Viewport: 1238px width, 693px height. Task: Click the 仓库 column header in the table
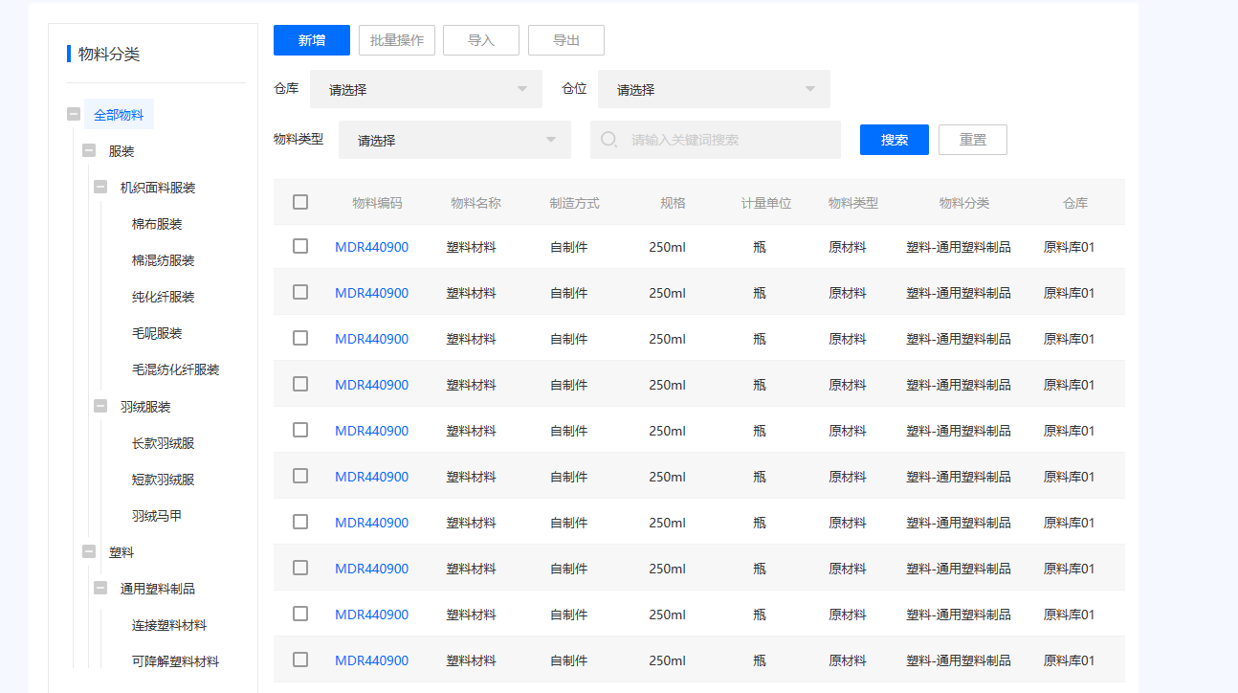pyautogui.click(x=1075, y=203)
